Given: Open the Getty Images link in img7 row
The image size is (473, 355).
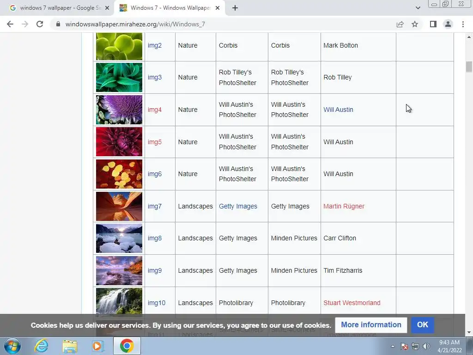Looking at the screenshot, I should [x=238, y=206].
